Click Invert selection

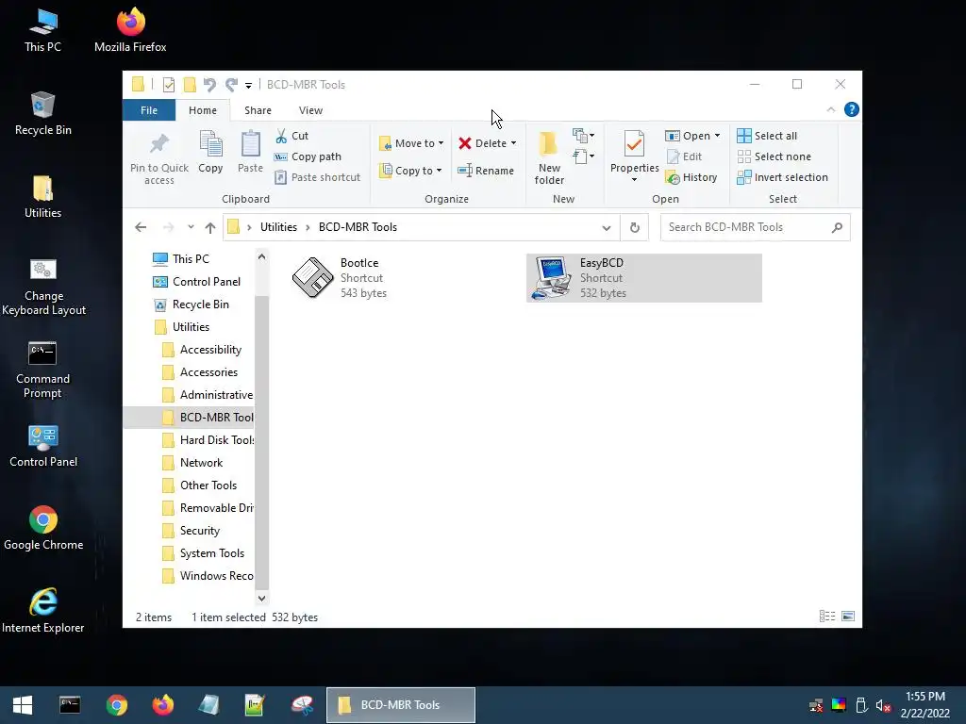tap(782, 177)
